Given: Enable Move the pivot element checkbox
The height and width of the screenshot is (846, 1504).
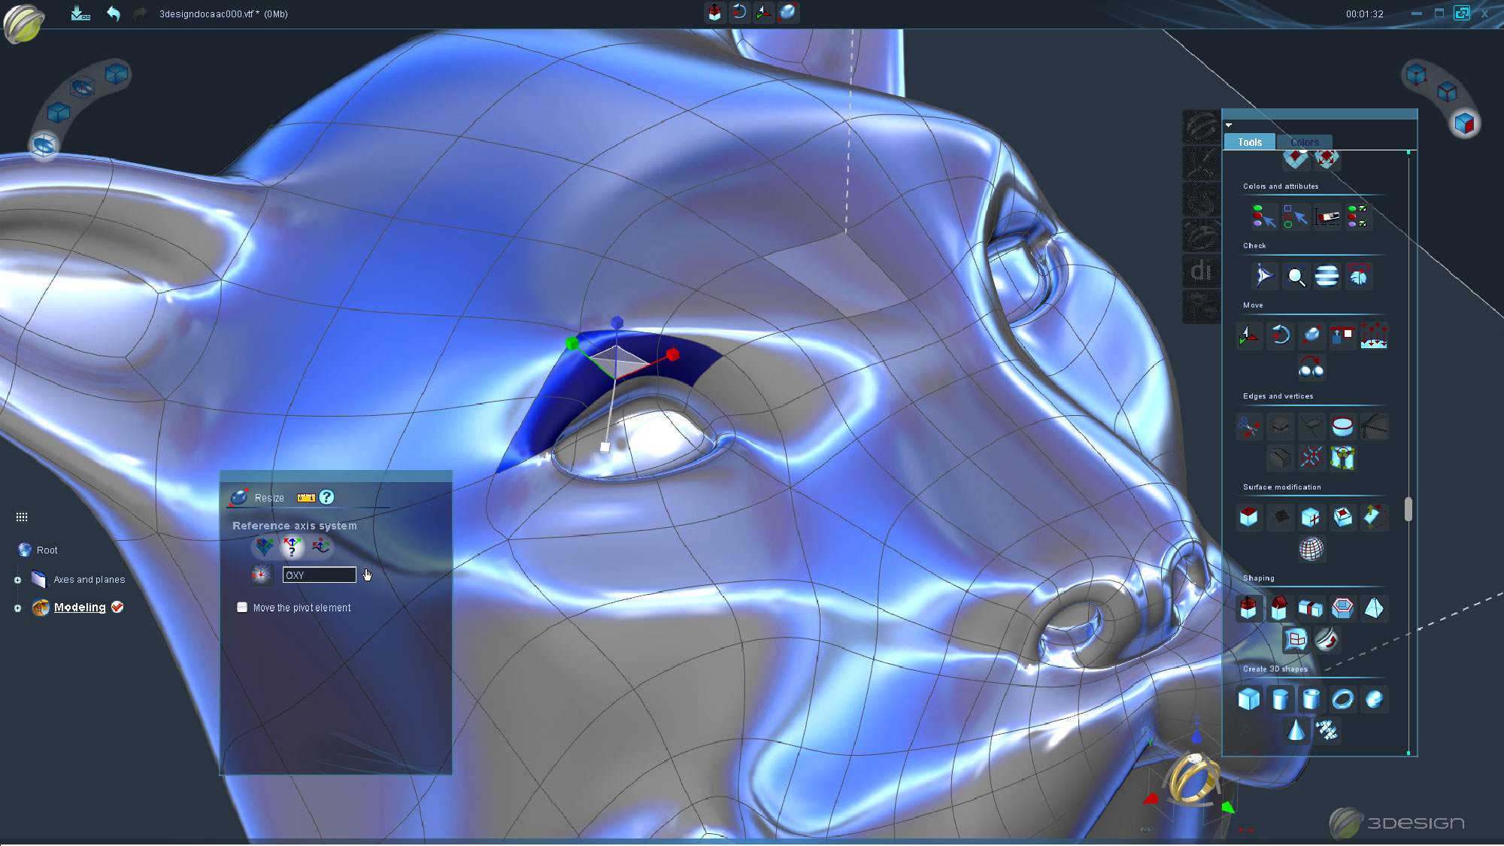Looking at the screenshot, I should coord(242,608).
